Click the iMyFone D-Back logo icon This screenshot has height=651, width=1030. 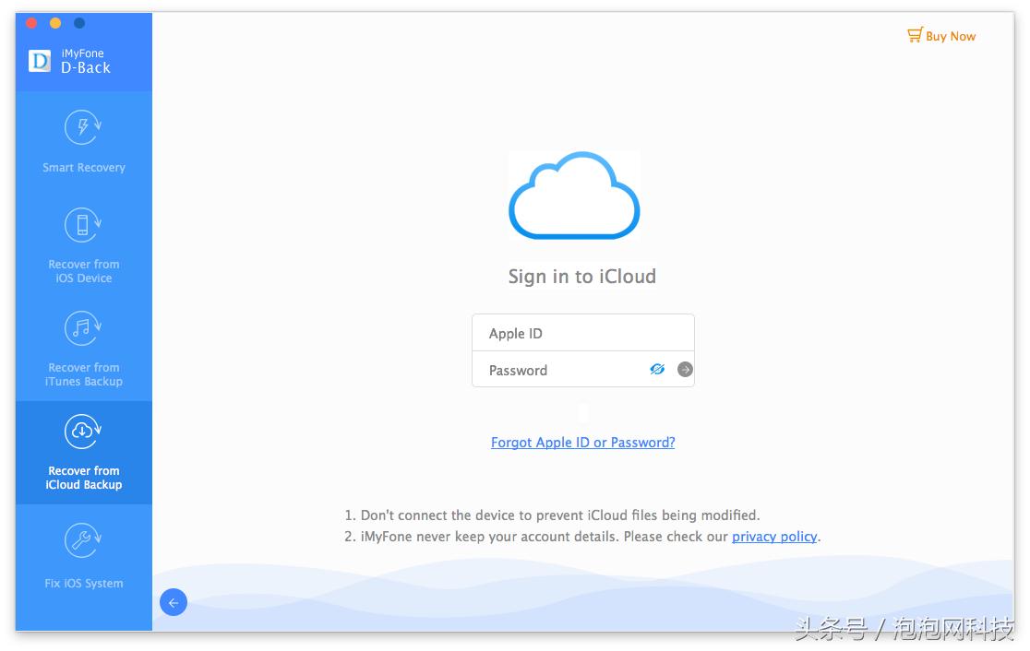click(x=40, y=61)
